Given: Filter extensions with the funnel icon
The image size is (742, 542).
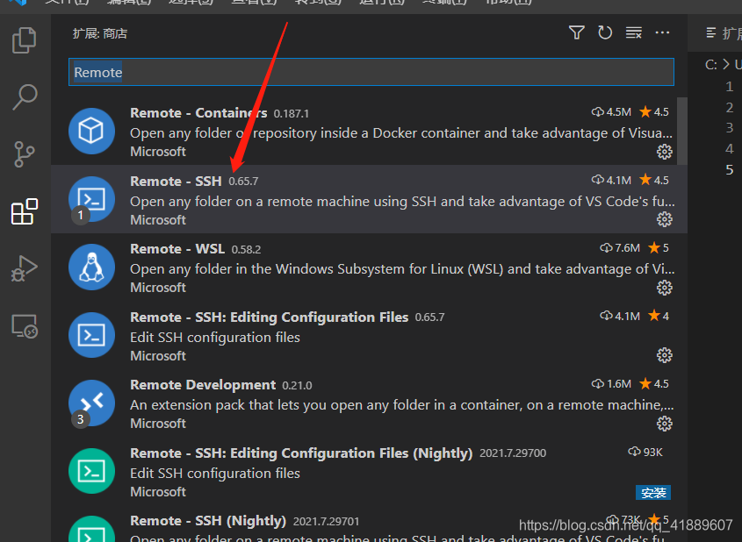Looking at the screenshot, I should tap(576, 32).
